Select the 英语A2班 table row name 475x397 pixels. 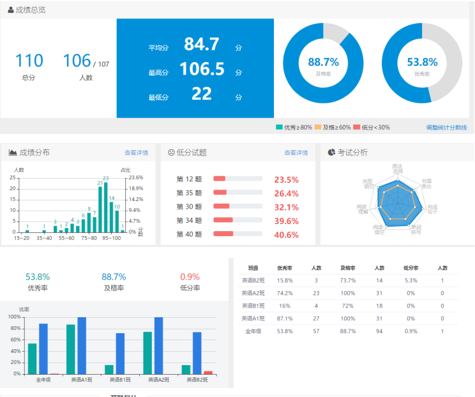click(x=253, y=293)
